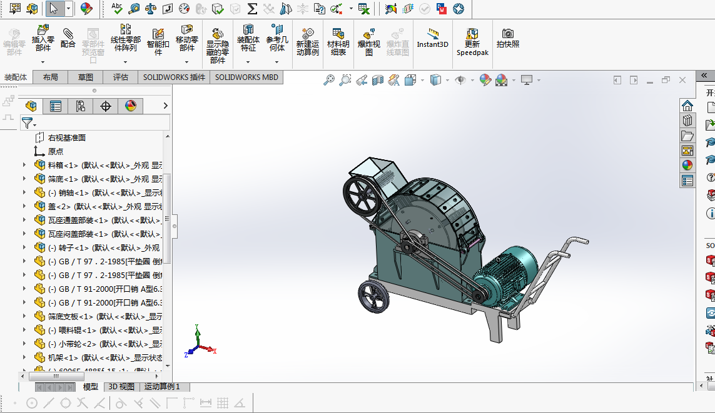The height and width of the screenshot is (413, 715).
Task: Select the 3D 视图 bottom tab
Action: tap(121, 387)
